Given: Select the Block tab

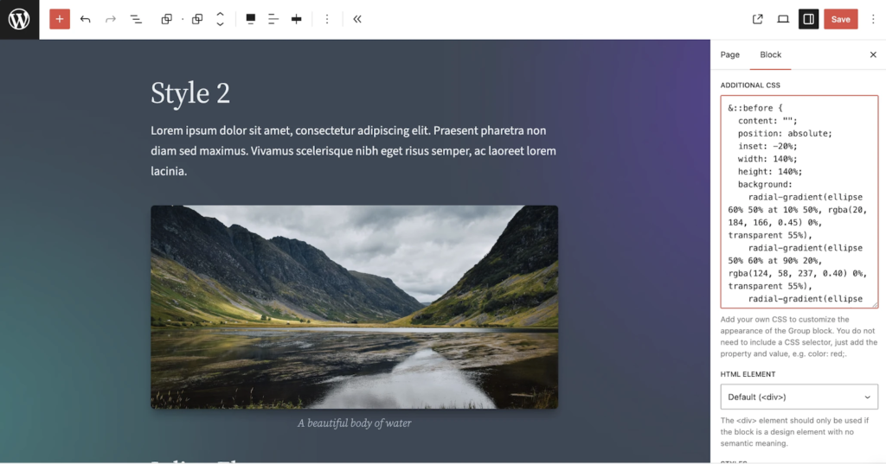Looking at the screenshot, I should pos(770,54).
